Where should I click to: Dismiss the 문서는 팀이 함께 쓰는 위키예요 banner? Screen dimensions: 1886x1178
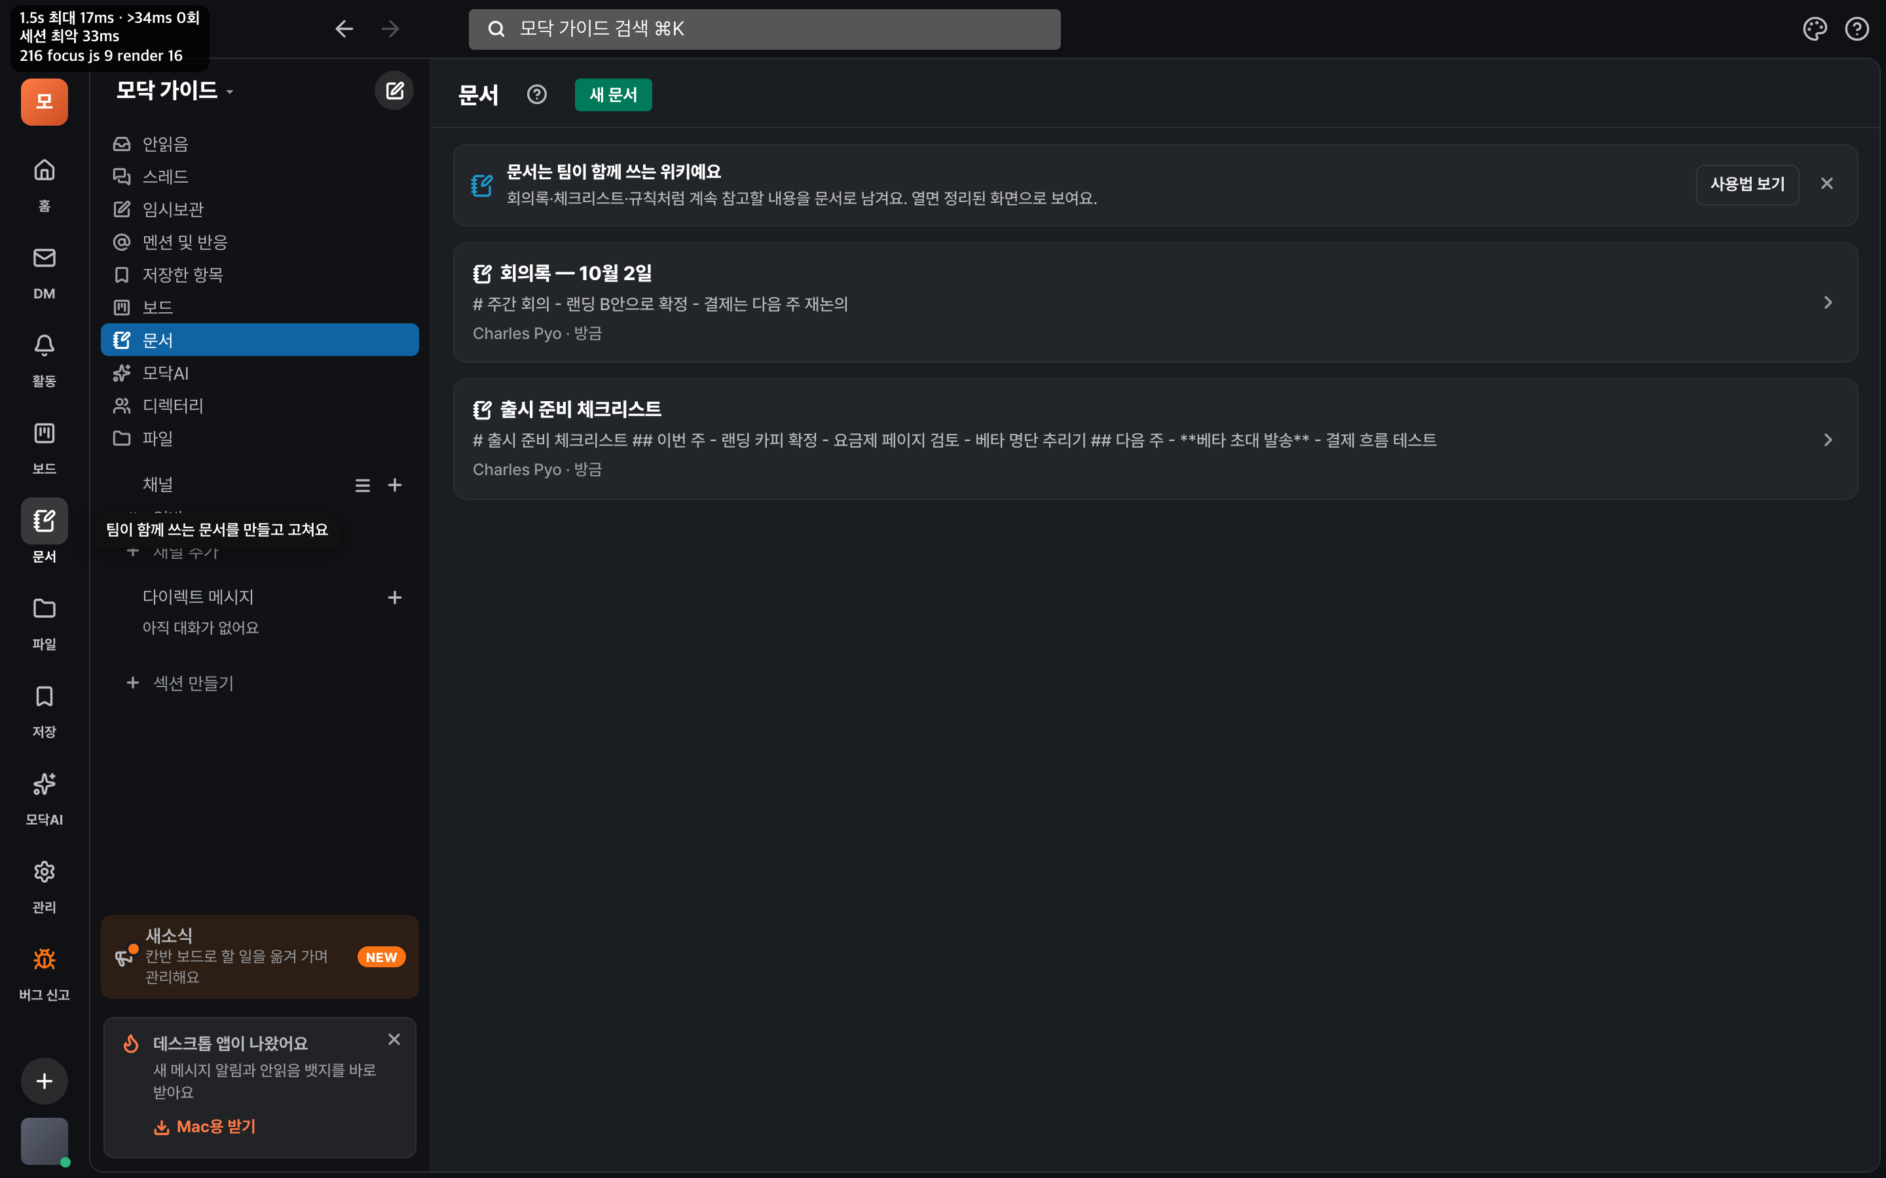1827,184
